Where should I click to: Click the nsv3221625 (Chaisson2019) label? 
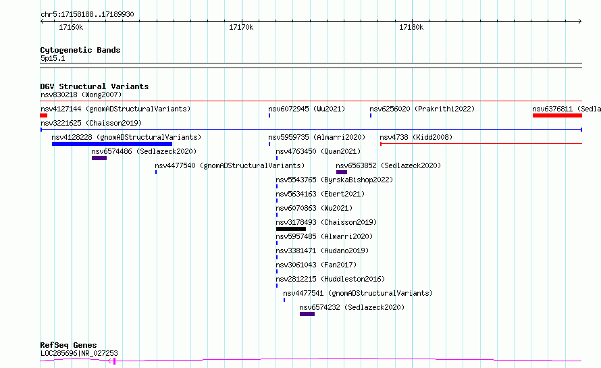click(x=91, y=123)
